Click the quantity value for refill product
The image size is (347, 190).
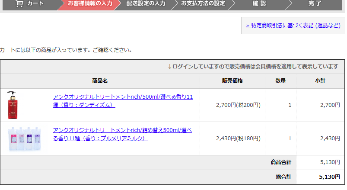[290, 138]
